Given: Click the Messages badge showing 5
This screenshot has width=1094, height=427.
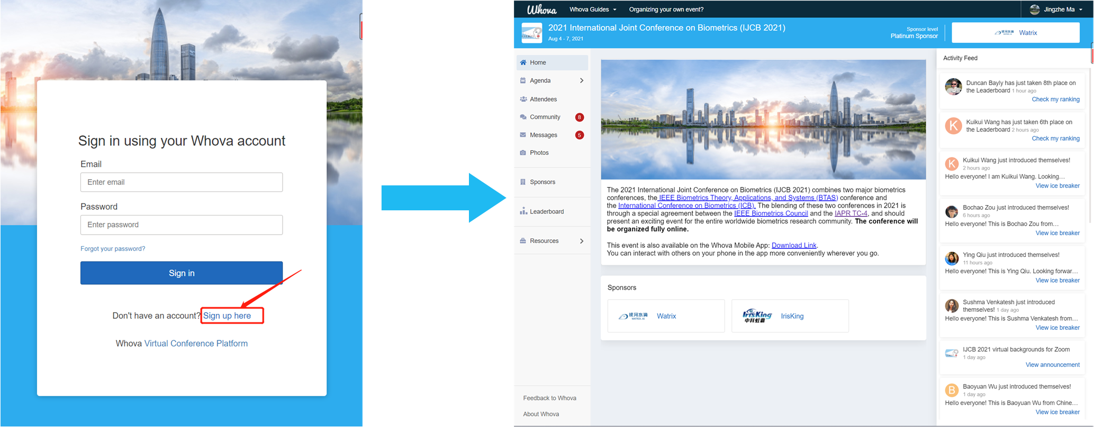Looking at the screenshot, I should pos(580,135).
